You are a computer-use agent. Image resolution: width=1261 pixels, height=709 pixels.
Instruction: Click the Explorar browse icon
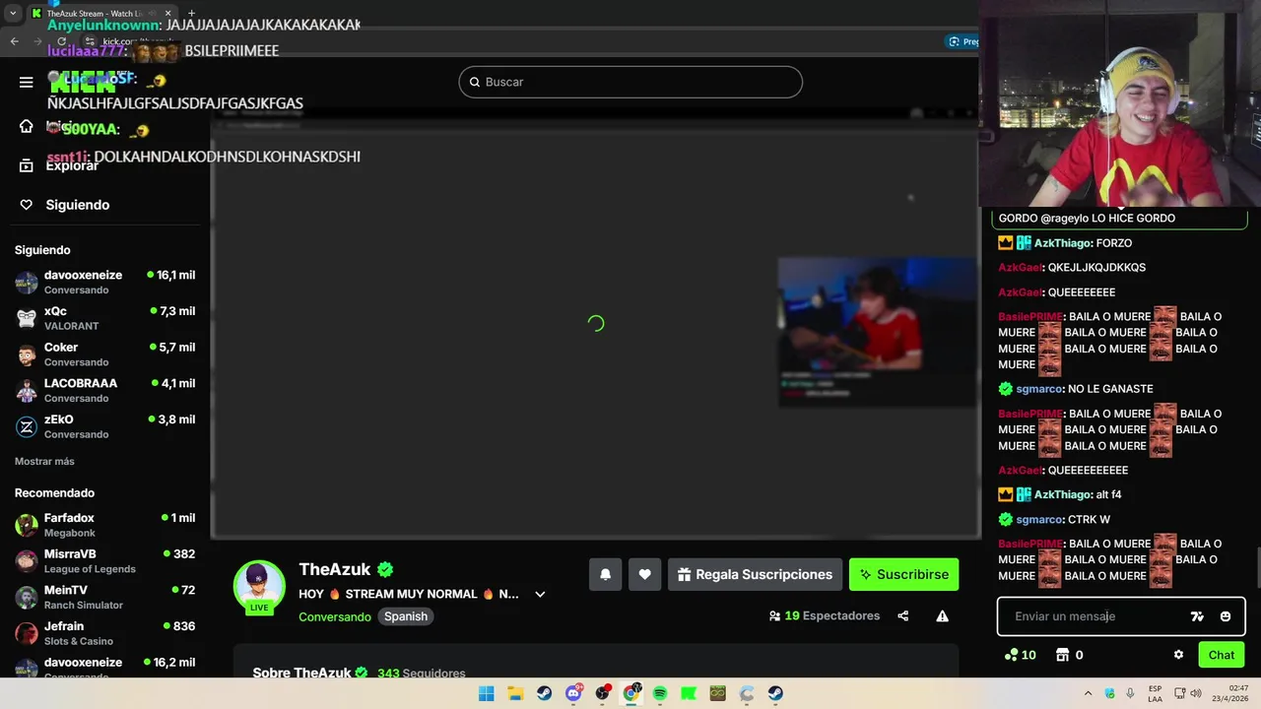(x=27, y=165)
